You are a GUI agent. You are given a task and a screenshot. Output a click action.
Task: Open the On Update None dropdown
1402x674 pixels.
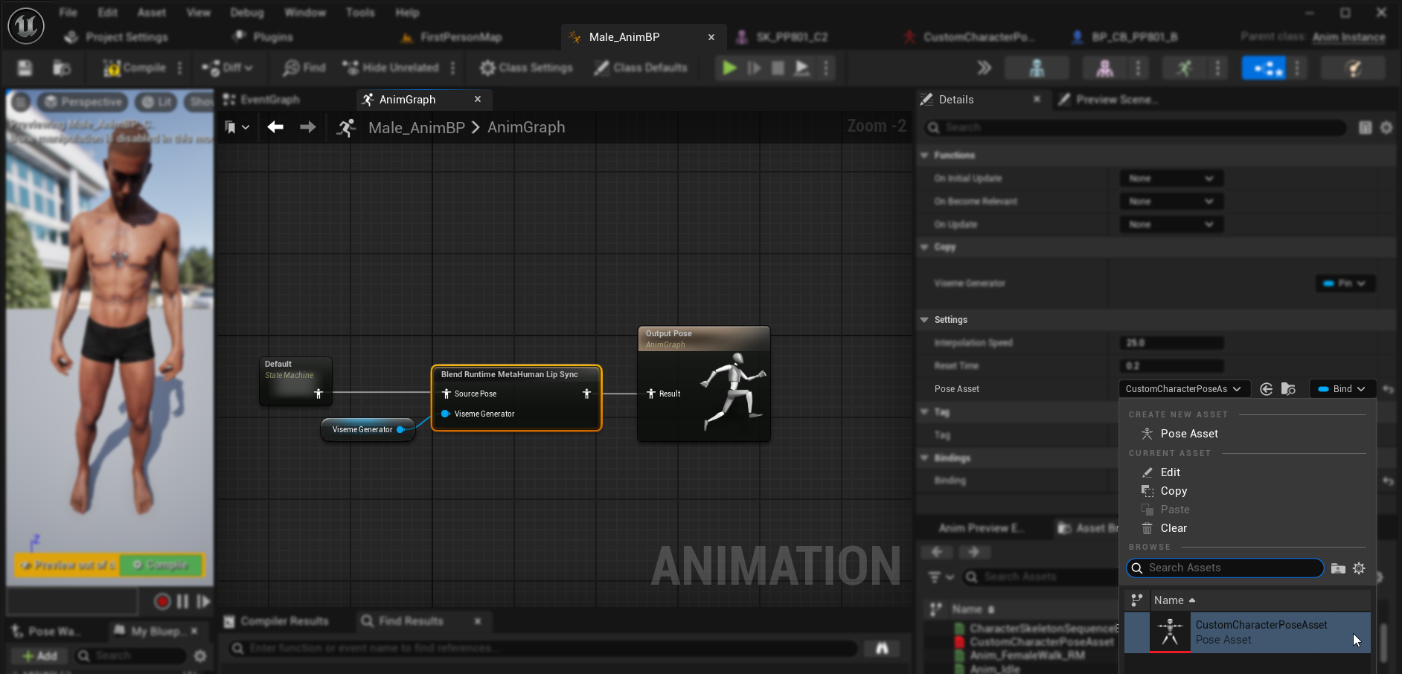[1171, 224]
